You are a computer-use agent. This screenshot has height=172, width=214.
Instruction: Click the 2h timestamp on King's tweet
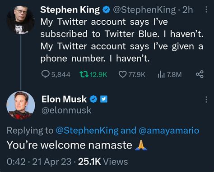(187, 10)
